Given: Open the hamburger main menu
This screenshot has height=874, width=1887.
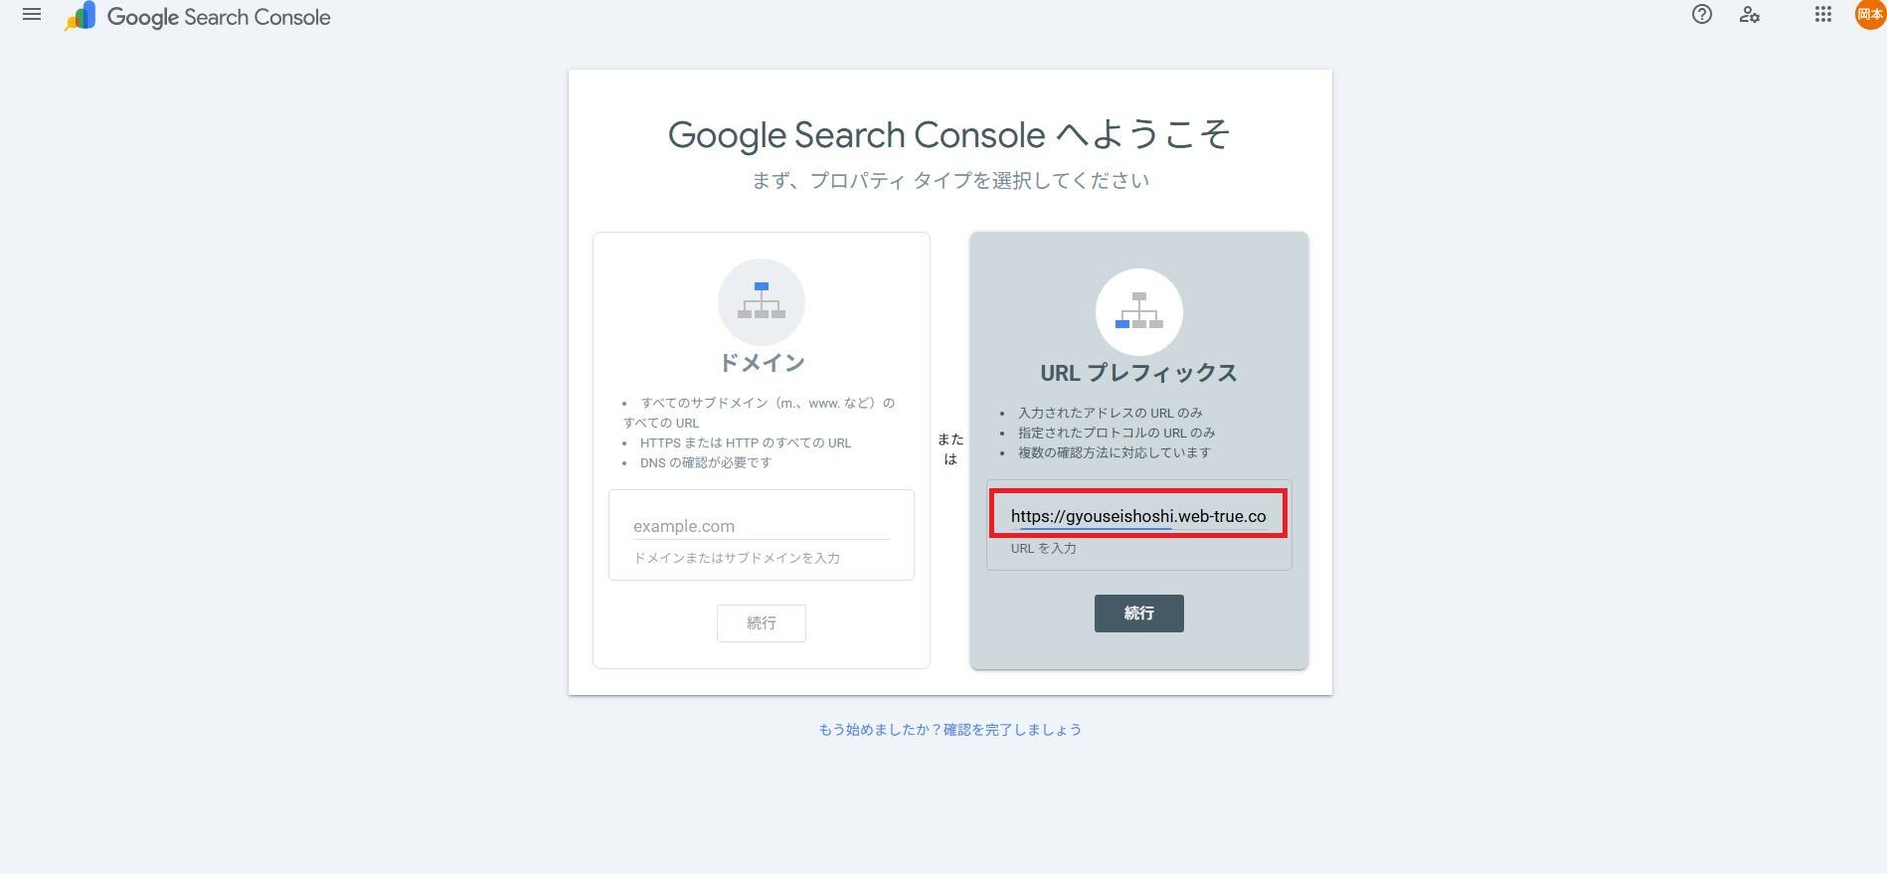Looking at the screenshot, I should (x=32, y=15).
